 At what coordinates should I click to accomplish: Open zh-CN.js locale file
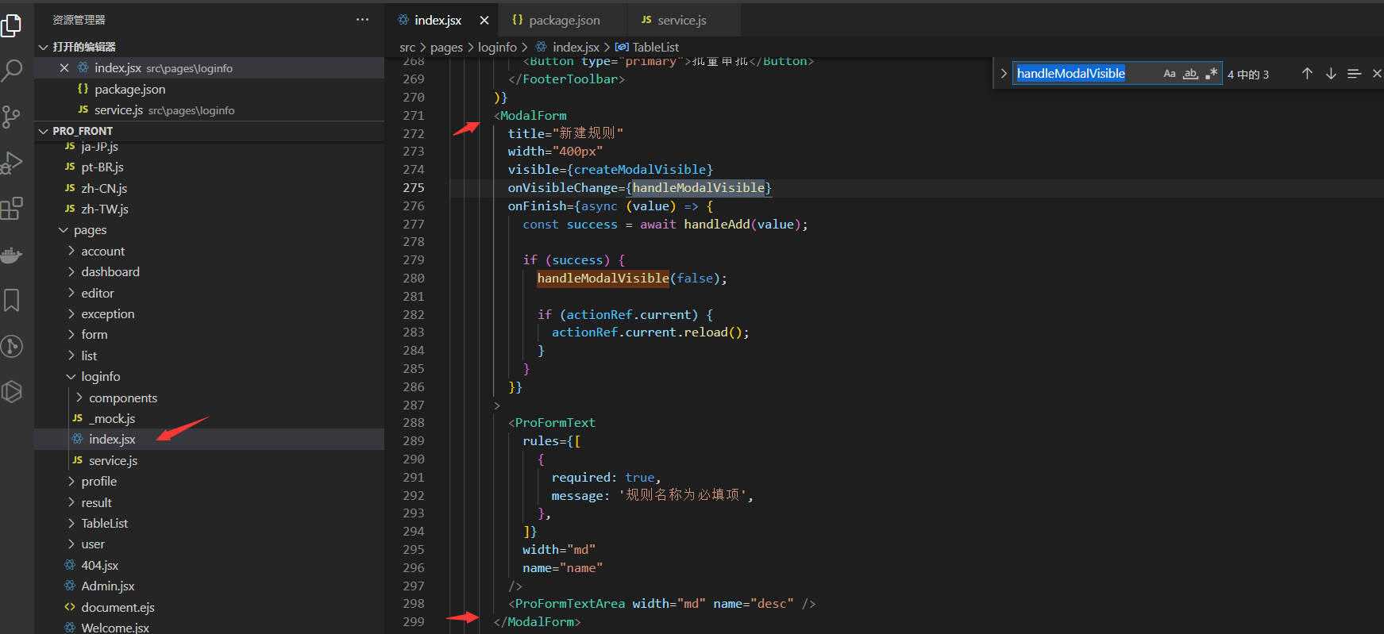(210, 188)
